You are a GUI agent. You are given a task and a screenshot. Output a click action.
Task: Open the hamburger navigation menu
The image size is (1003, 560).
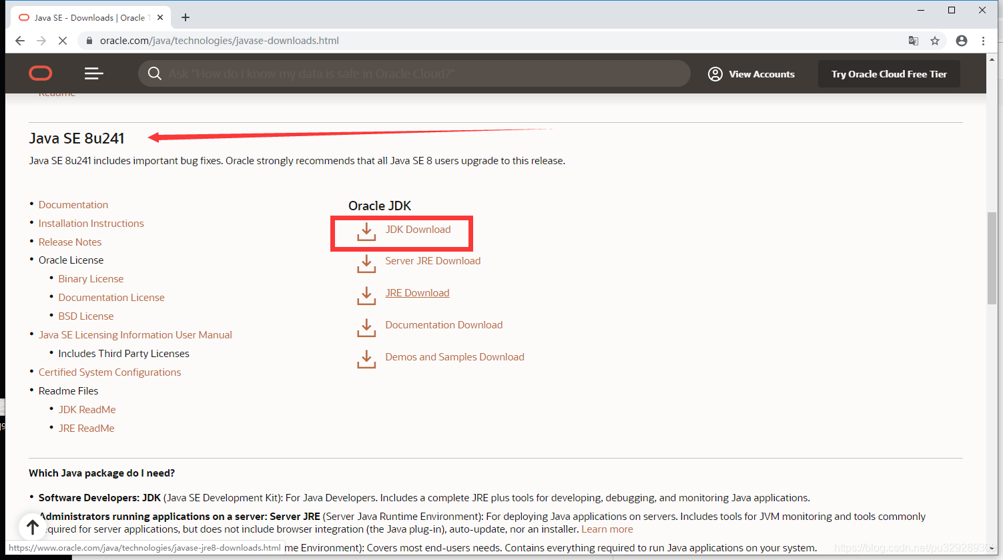(94, 73)
